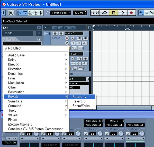
Task: Expand the Surround effects submenu
Action: click(x=36, y=106)
